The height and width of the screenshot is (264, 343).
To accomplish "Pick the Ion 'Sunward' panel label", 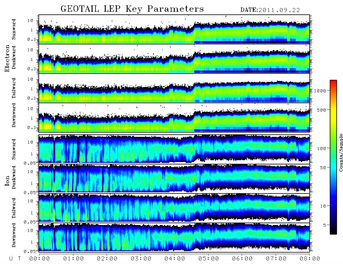I will tap(14, 149).
